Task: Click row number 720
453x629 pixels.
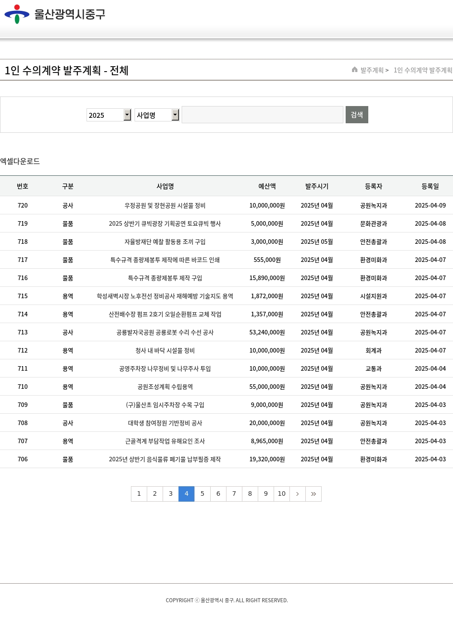Action: (x=23, y=205)
